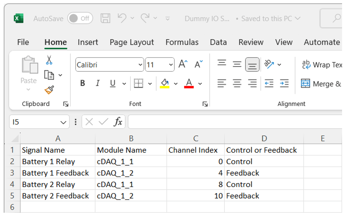Screen dimensions: 349x220
Task: Click inside the formula bar
Action: [x=235, y=122]
